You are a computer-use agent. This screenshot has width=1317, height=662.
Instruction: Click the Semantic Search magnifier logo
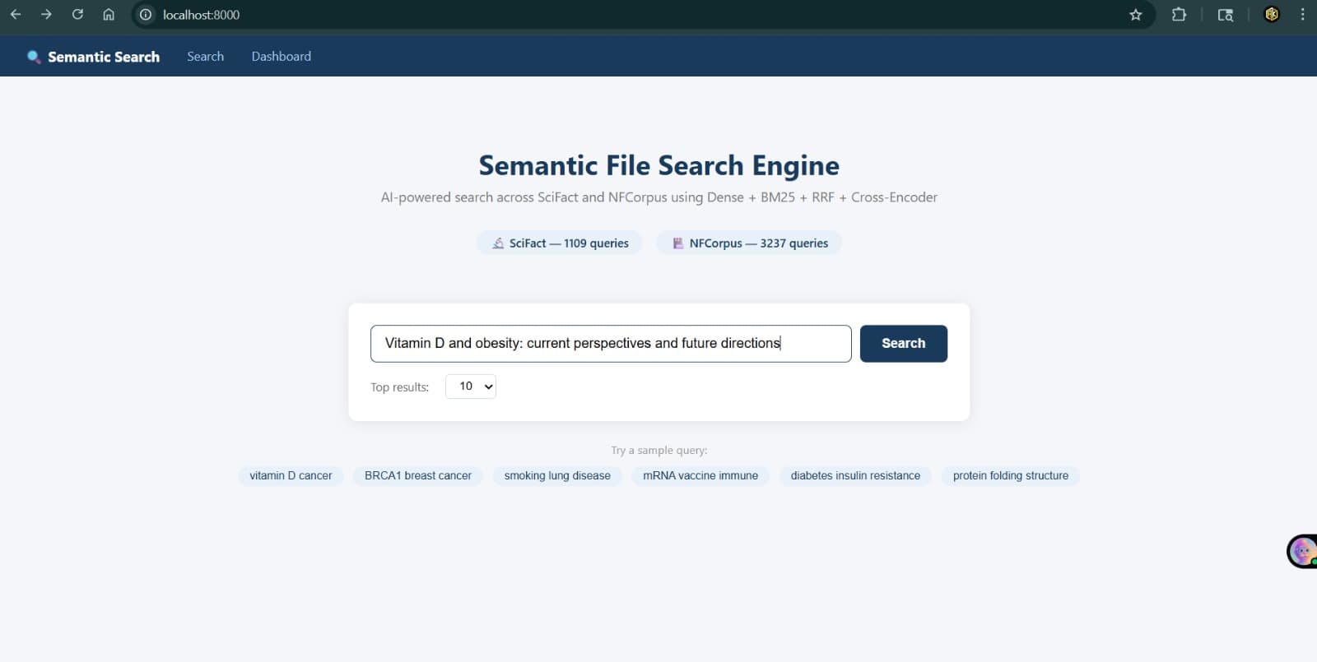click(x=34, y=57)
